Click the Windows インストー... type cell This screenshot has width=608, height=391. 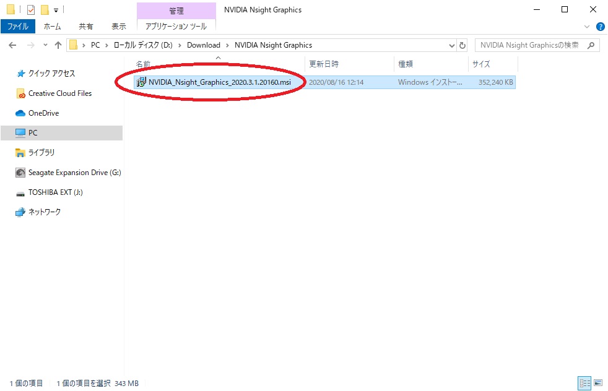click(x=430, y=82)
